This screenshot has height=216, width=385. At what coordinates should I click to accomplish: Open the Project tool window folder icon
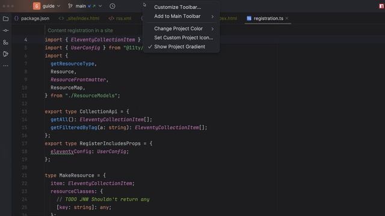tap(5, 19)
